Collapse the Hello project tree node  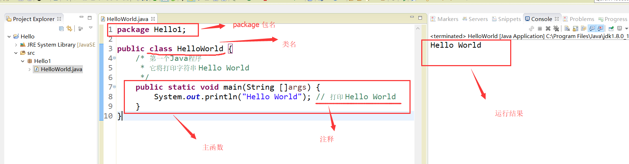coord(9,36)
